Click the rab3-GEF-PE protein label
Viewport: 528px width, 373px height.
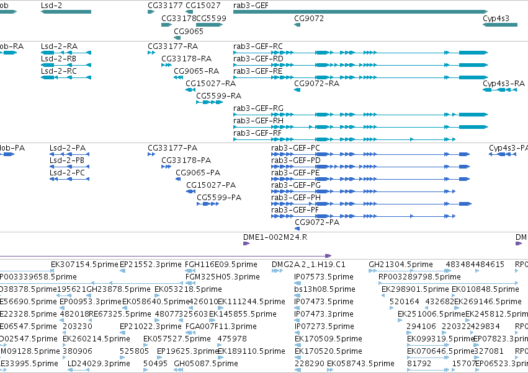coord(295,172)
